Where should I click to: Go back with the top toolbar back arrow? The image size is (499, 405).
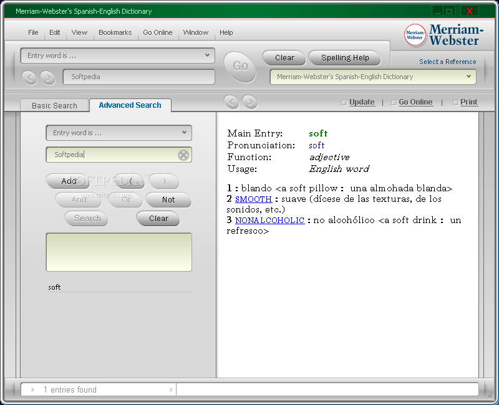[29, 77]
